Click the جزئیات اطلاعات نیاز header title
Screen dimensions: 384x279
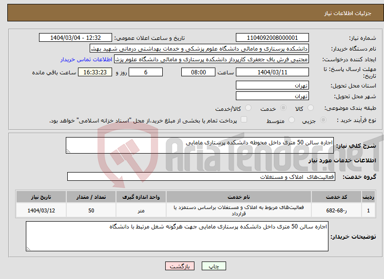point(348,13)
